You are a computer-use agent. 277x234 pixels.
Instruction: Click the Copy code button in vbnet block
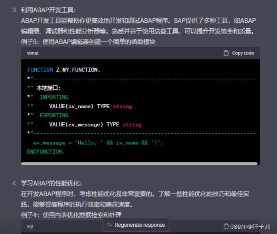tap(239, 53)
